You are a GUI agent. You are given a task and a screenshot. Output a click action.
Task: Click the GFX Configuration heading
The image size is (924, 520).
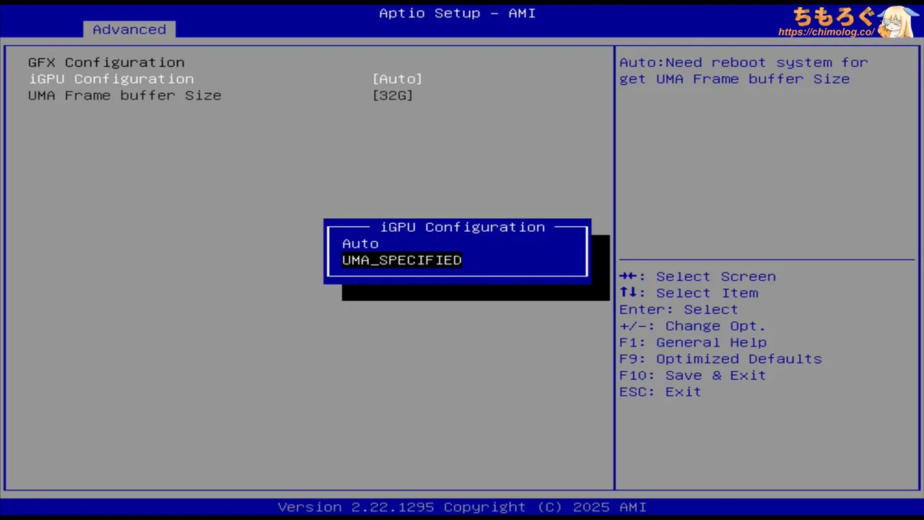(106, 62)
